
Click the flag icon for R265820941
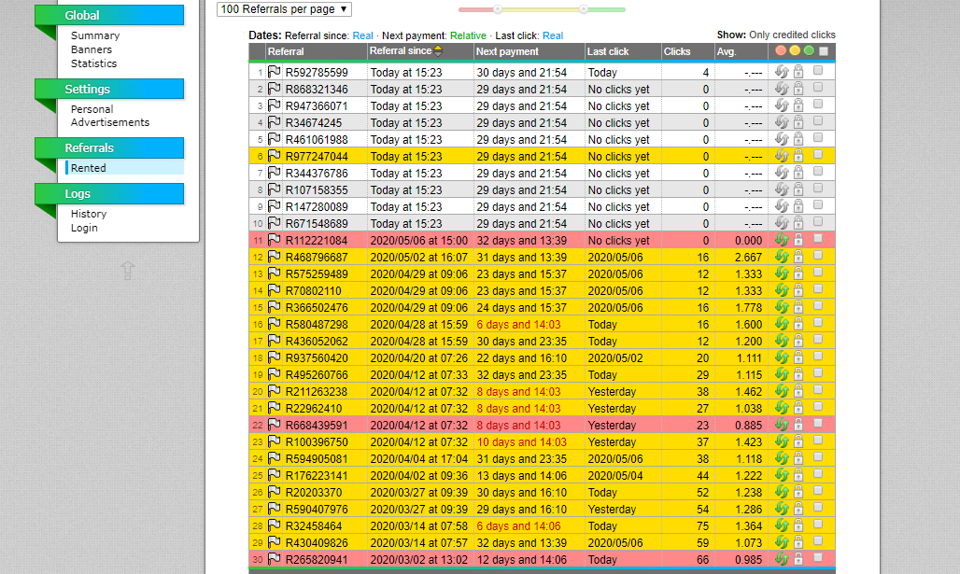[x=274, y=559]
